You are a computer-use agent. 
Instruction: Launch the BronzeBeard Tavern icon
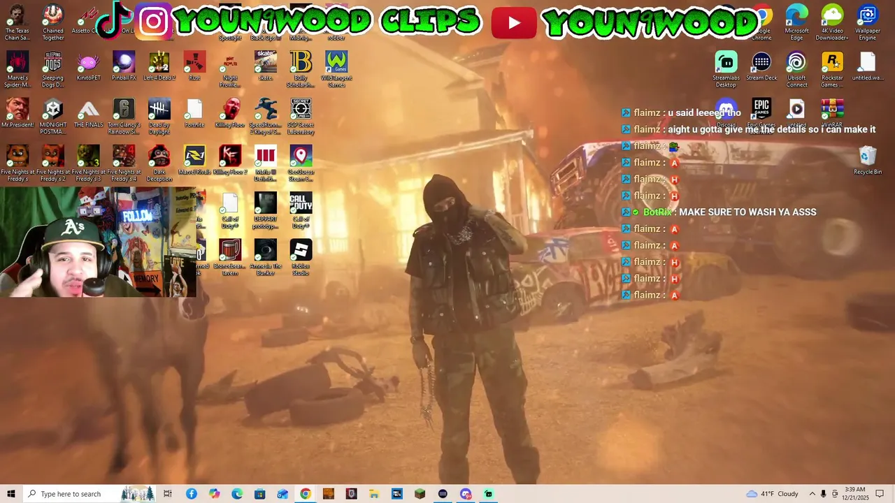coord(230,258)
